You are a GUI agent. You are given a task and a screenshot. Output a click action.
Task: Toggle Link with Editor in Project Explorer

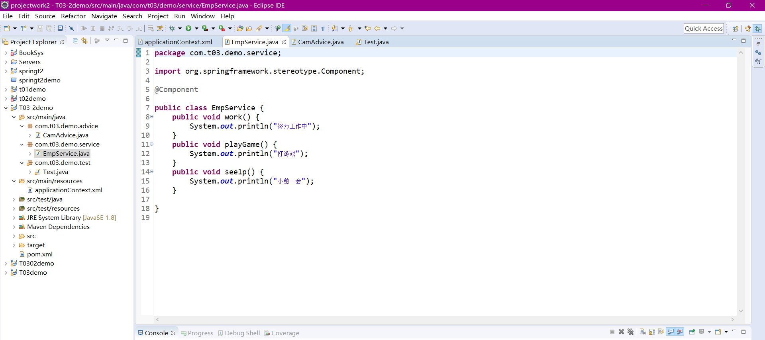pyautogui.click(x=84, y=41)
